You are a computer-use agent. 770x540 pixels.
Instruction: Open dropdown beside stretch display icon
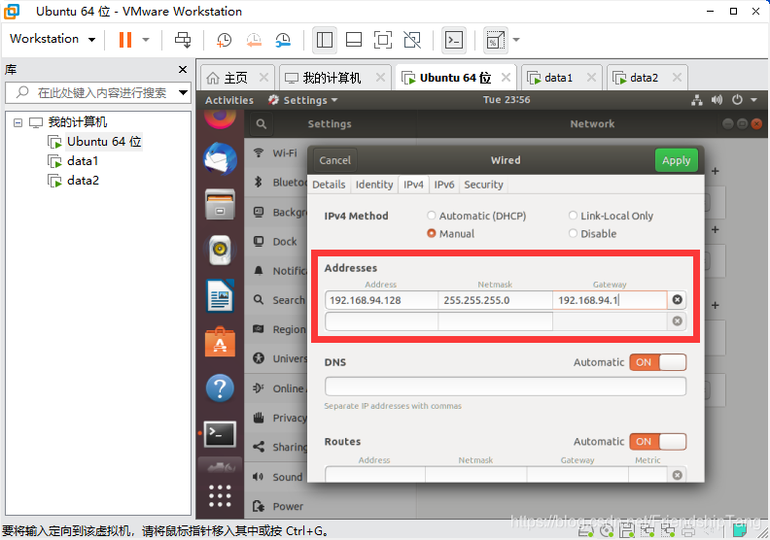[516, 40]
